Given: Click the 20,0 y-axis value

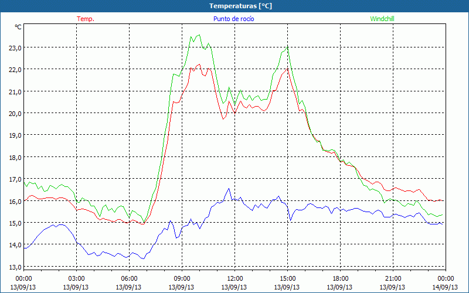Looking at the screenshot, I should [x=15, y=114].
